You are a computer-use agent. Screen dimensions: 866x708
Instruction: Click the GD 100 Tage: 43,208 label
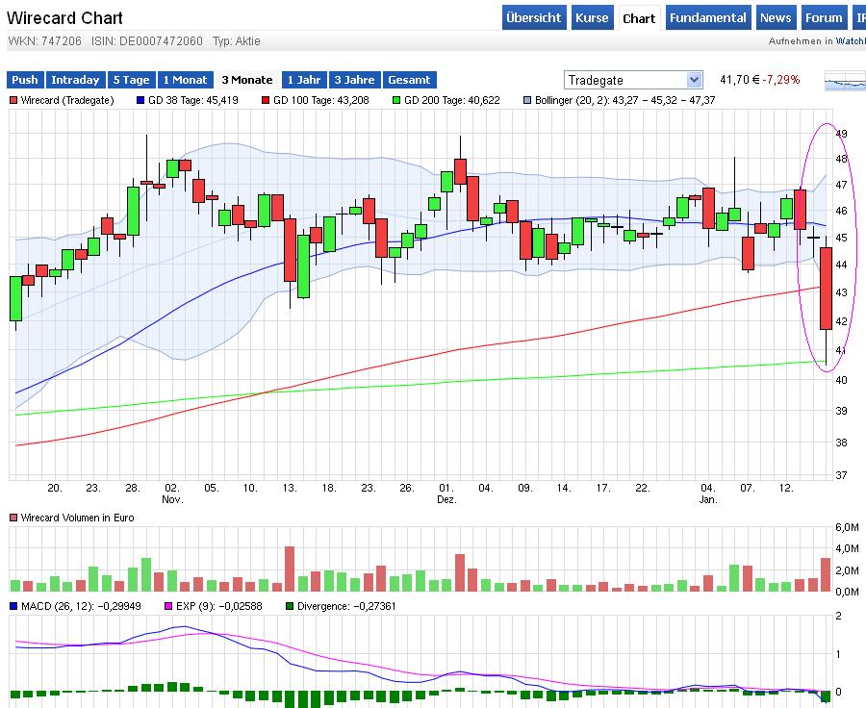click(x=320, y=100)
